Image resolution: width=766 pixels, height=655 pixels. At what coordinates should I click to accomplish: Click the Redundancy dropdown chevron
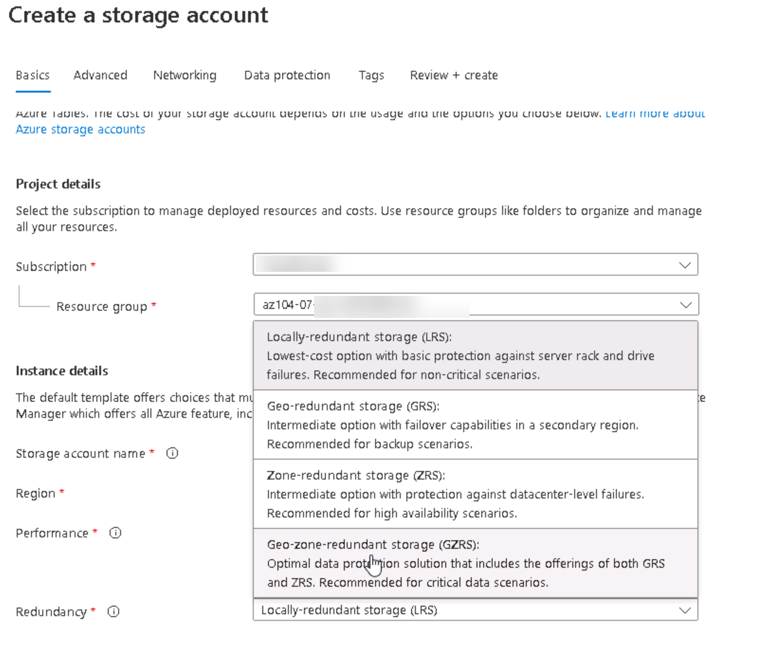tap(685, 610)
